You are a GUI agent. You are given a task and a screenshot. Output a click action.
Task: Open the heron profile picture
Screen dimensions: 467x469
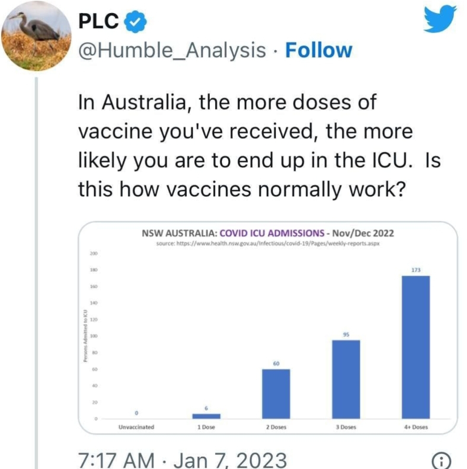click(x=36, y=36)
